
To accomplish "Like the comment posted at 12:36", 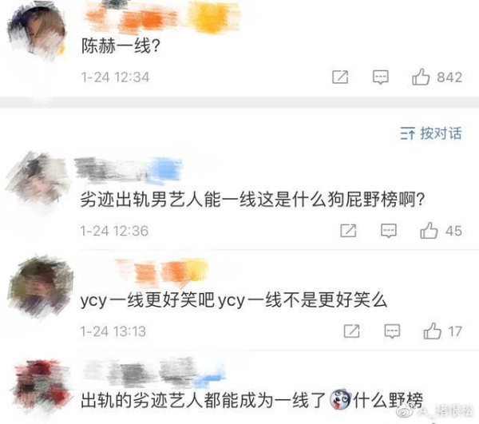I will (x=429, y=230).
